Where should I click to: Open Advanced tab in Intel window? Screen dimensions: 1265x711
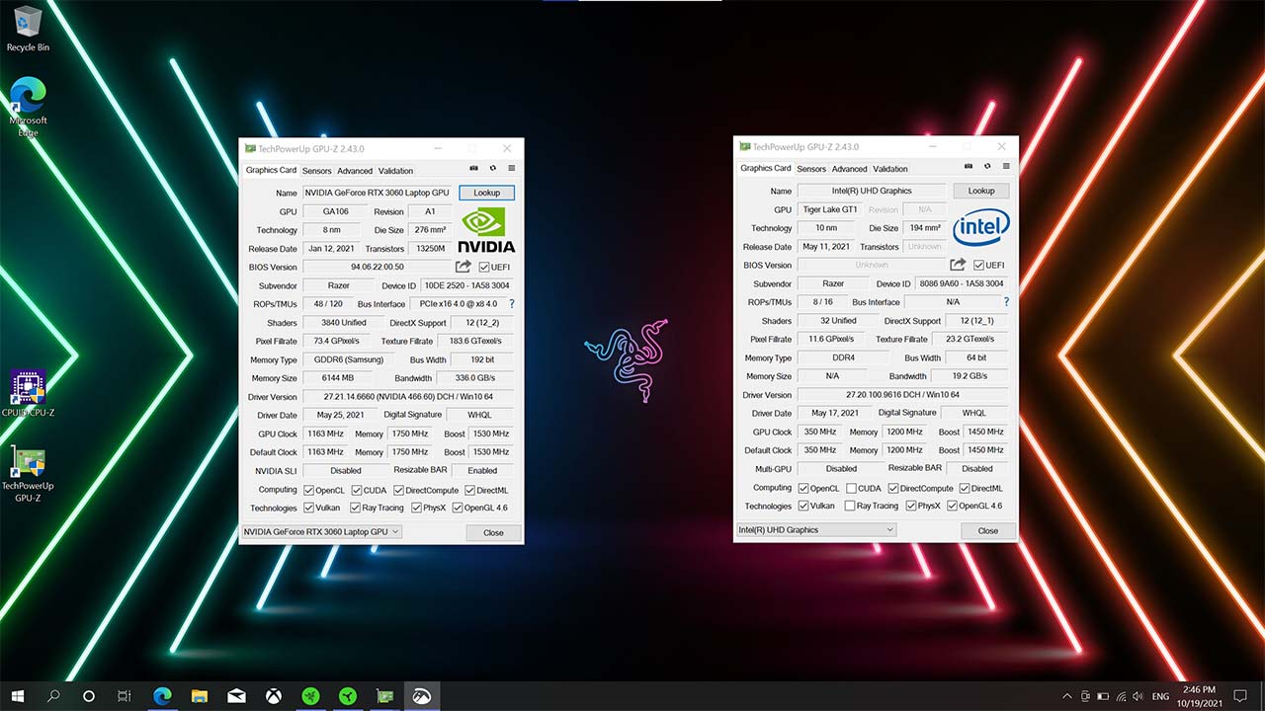[849, 169]
